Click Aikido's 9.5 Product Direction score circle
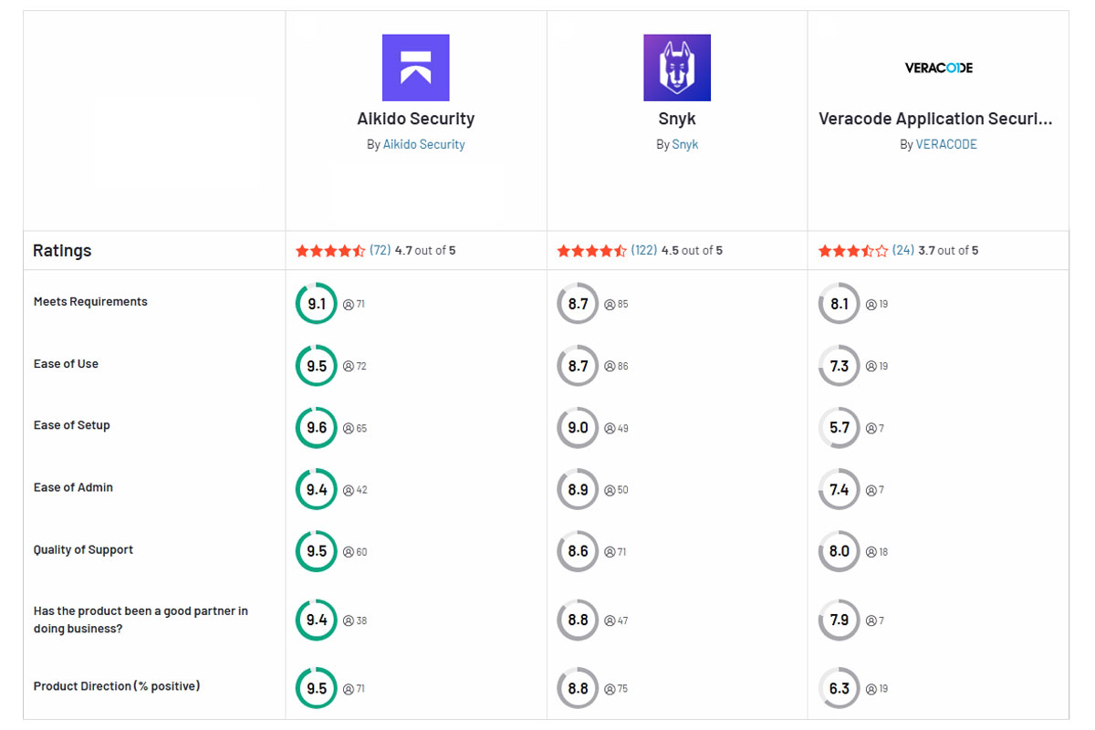Image resolution: width=1095 pixels, height=730 pixels. click(x=317, y=689)
